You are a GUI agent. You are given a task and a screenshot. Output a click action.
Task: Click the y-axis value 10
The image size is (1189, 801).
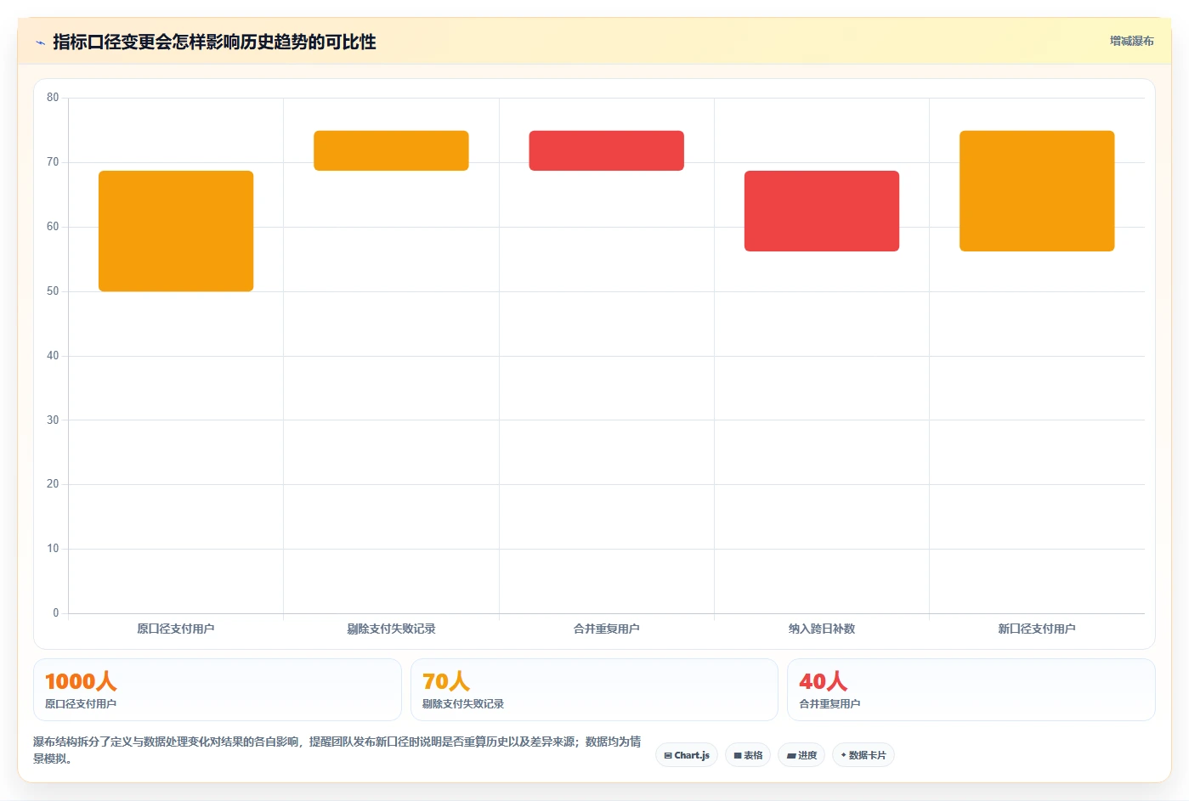(53, 549)
